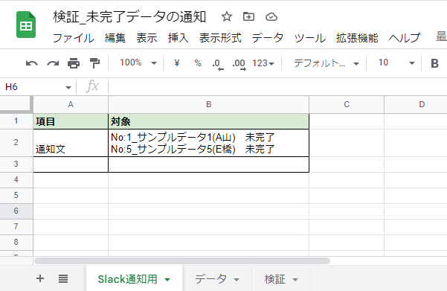Image resolution: width=447 pixels, height=291 pixels.
Task: Click the horizontal scrollbar
Action: tap(182, 260)
